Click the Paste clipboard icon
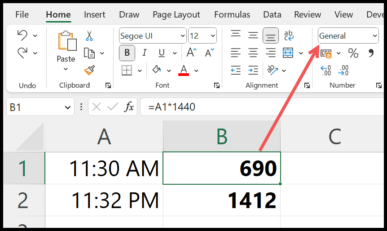 point(67,41)
